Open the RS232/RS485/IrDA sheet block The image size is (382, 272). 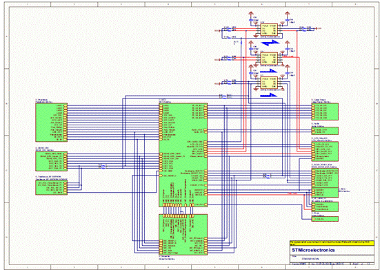[x=325, y=178]
